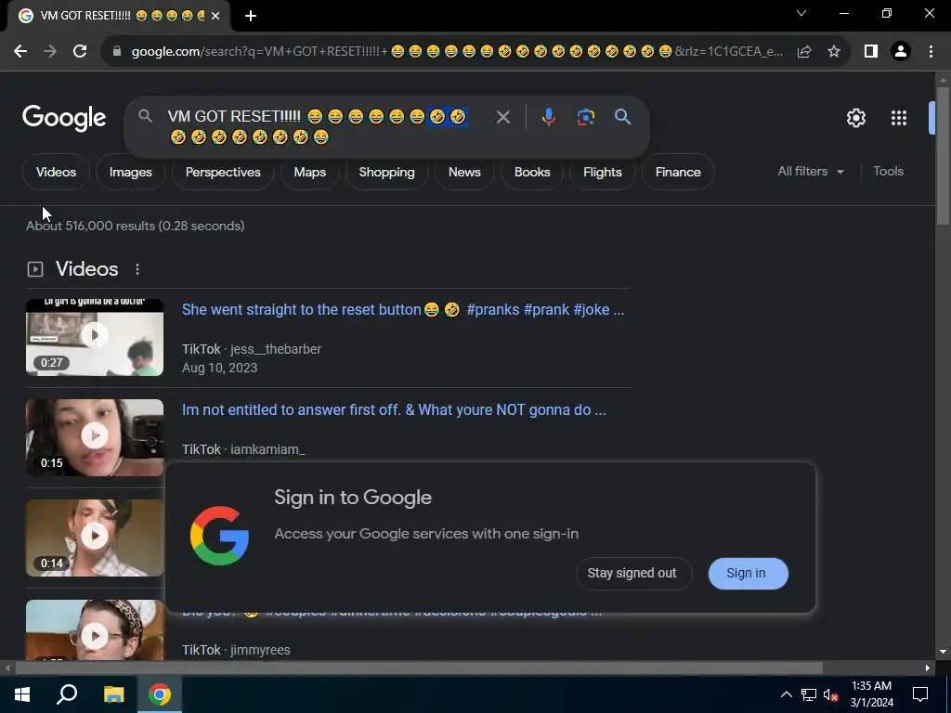
Task: Play the 0:15 video thumbnail
Action: [95, 437]
